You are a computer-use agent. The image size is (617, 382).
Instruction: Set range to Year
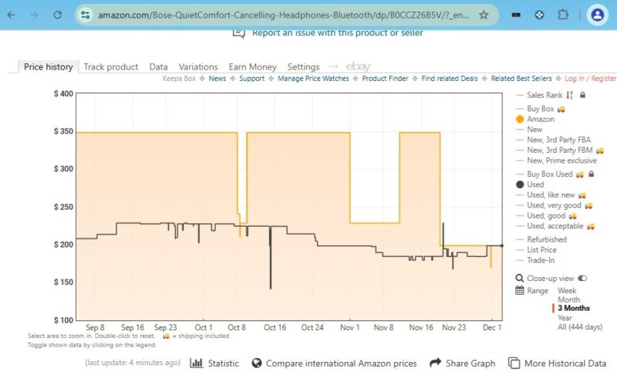point(565,317)
